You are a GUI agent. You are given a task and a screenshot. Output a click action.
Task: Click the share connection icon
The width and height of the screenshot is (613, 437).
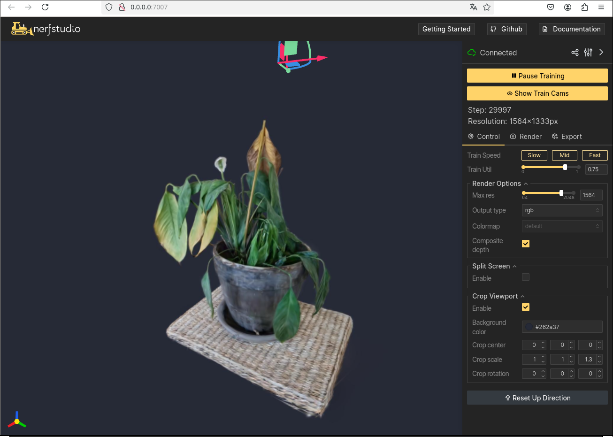(x=575, y=53)
